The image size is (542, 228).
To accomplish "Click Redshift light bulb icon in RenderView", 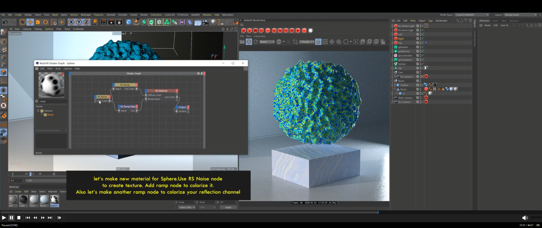I will [250, 30].
